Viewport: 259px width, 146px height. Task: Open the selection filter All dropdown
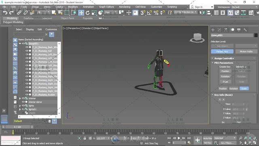(43, 13)
